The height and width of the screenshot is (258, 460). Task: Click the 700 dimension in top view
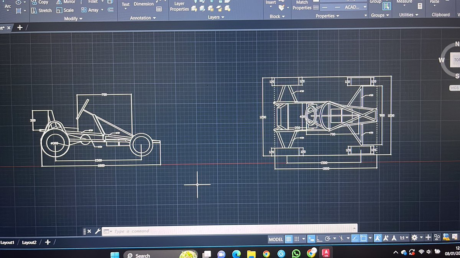(x=333, y=134)
